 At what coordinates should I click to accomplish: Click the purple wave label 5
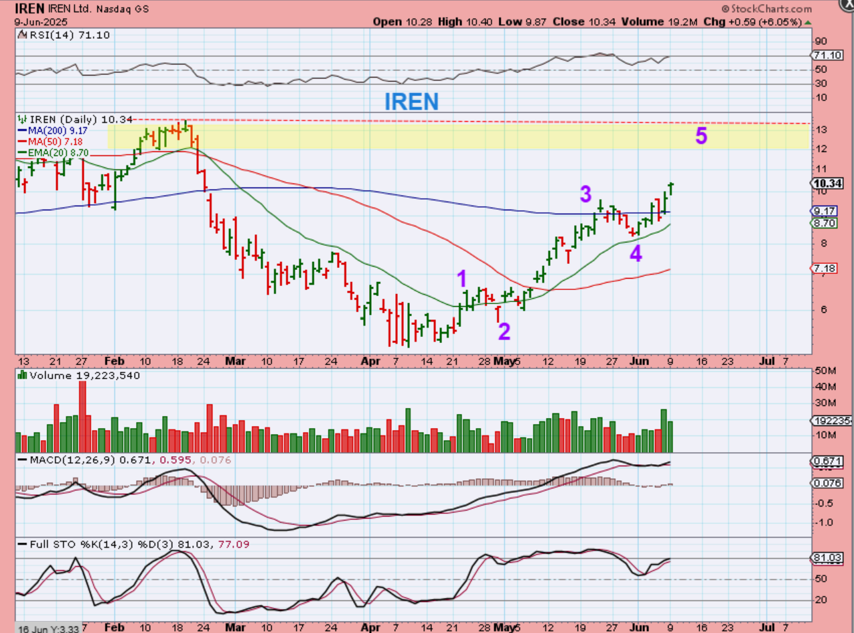701,136
